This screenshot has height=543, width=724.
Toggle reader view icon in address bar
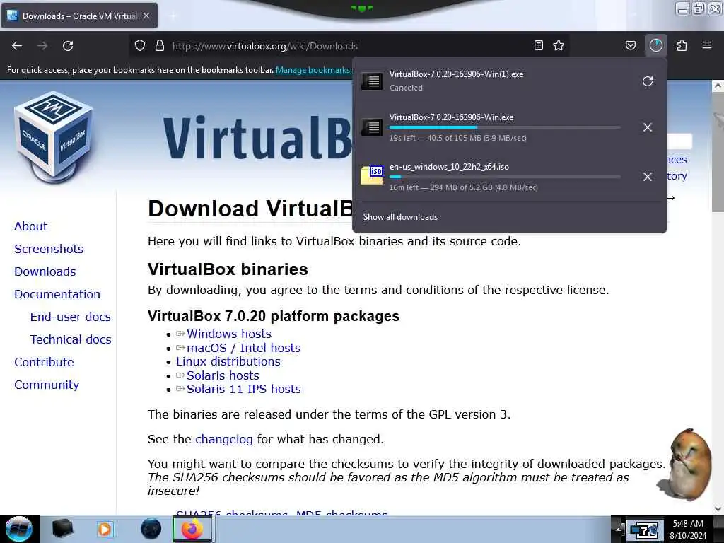point(538,45)
